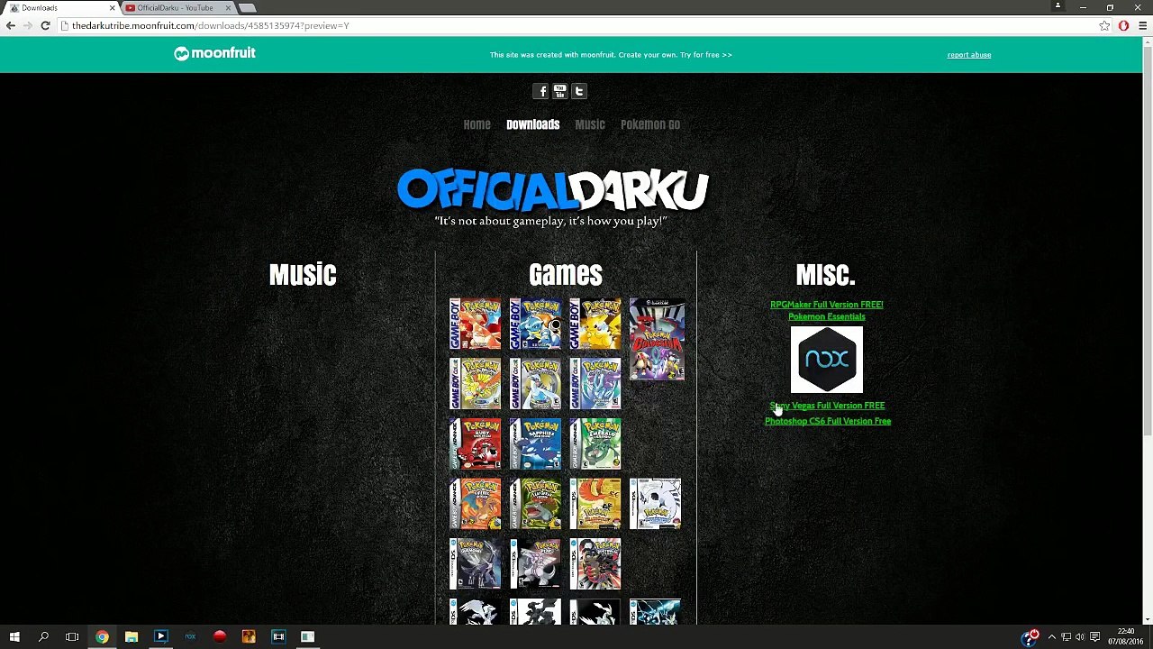The height and width of the screenshot is (649, 1153).
Task: Open the Chrome menu button
Action: (x=1142, y=26)
